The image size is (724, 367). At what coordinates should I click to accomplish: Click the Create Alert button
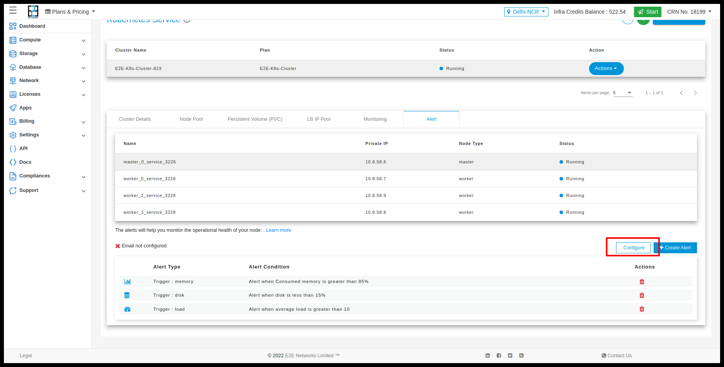675,248
